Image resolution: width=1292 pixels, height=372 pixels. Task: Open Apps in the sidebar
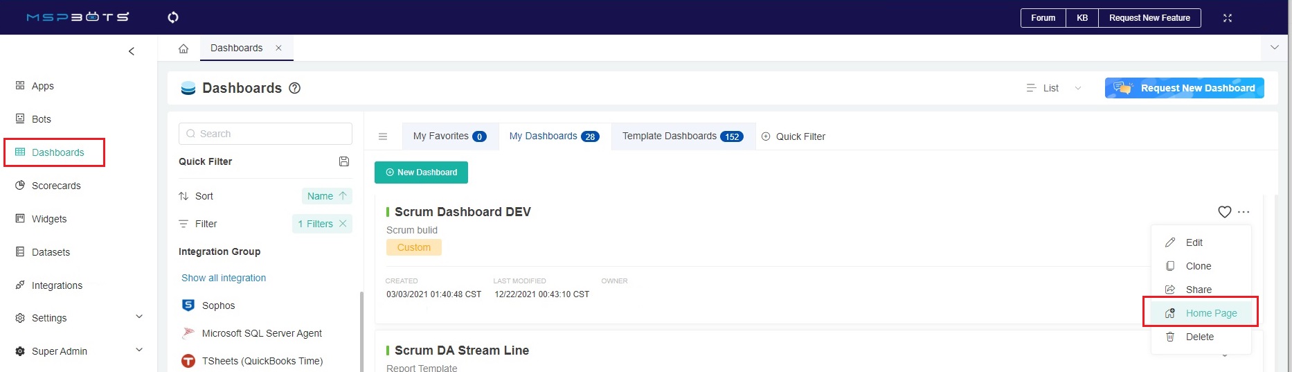pos(43,86)
